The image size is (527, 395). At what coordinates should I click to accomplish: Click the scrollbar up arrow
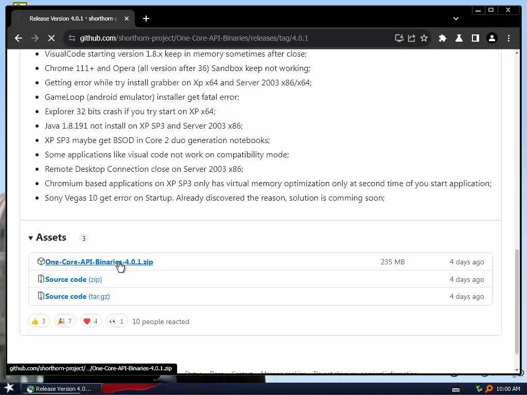click(517, 53)
